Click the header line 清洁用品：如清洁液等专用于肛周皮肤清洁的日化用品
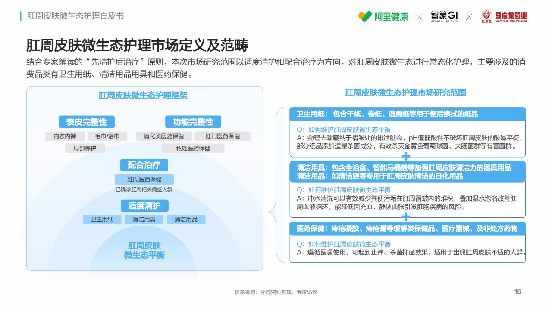Viewport: 552px width, 310px height. tap(379, 176)
